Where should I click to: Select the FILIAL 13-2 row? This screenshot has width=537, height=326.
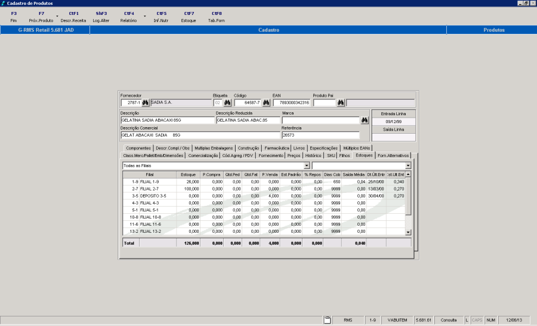click(x=264, y=232)
